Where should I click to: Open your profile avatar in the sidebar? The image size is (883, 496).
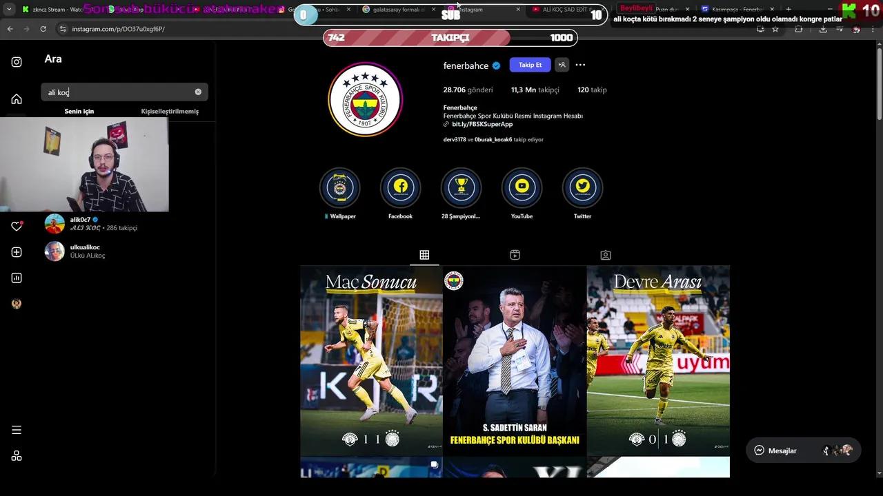pos(17,304)
